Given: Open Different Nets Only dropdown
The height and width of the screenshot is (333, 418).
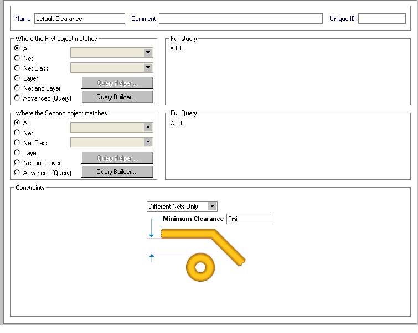Looking at the screenshot, I should pos(212,207).
